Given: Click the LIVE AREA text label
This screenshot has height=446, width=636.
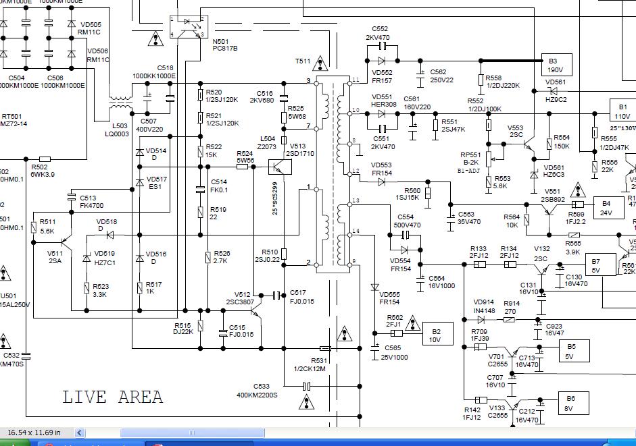Looking at the screenshot, I should 113,397.
